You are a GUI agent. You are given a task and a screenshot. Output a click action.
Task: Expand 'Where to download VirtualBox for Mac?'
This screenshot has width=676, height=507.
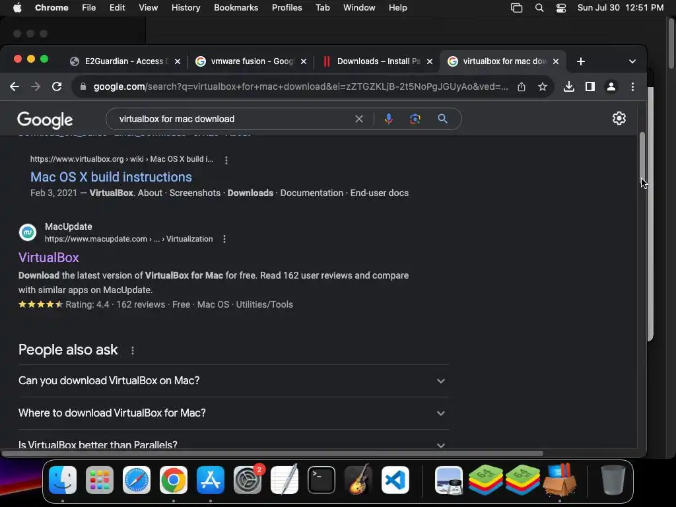point(233,413)
